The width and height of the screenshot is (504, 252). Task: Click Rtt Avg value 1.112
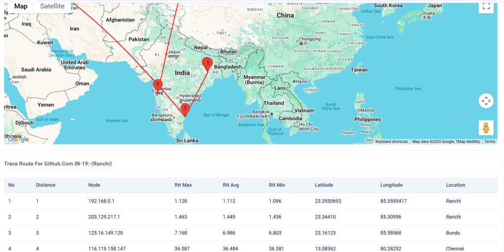coord(229,201)
